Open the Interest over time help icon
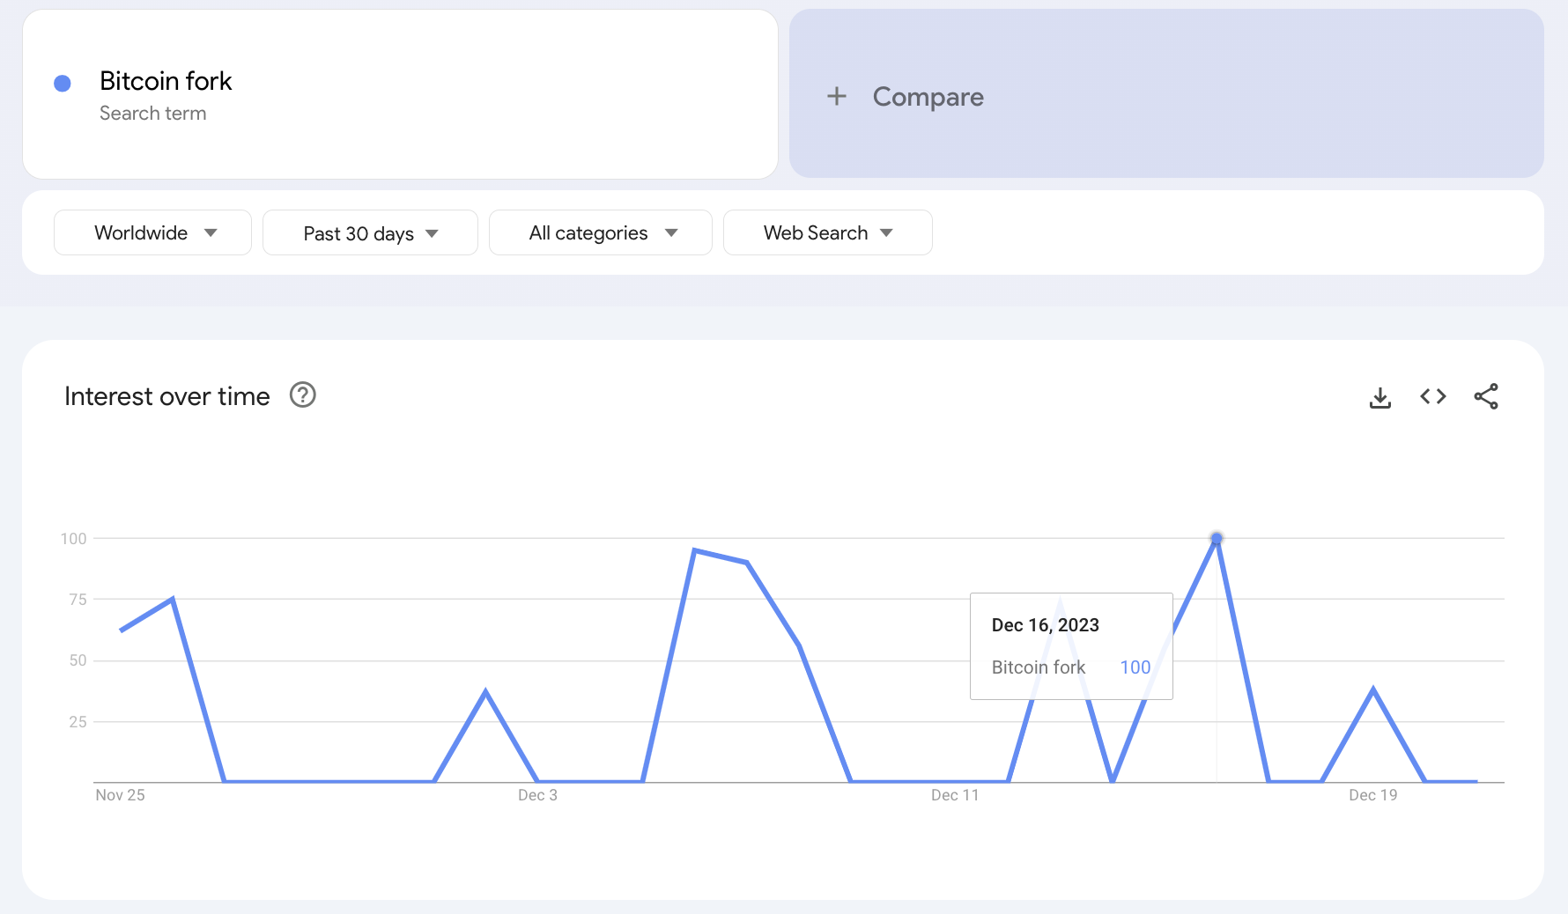The height and width of the screenshot is (914, 1568). pyautogui.click(x=303, y=395)
